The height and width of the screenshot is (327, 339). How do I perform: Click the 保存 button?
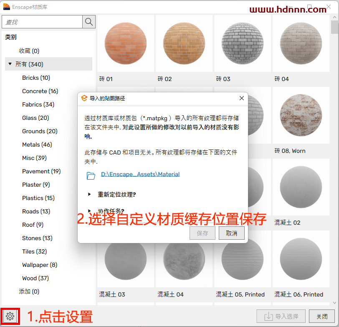click(202, 233)
